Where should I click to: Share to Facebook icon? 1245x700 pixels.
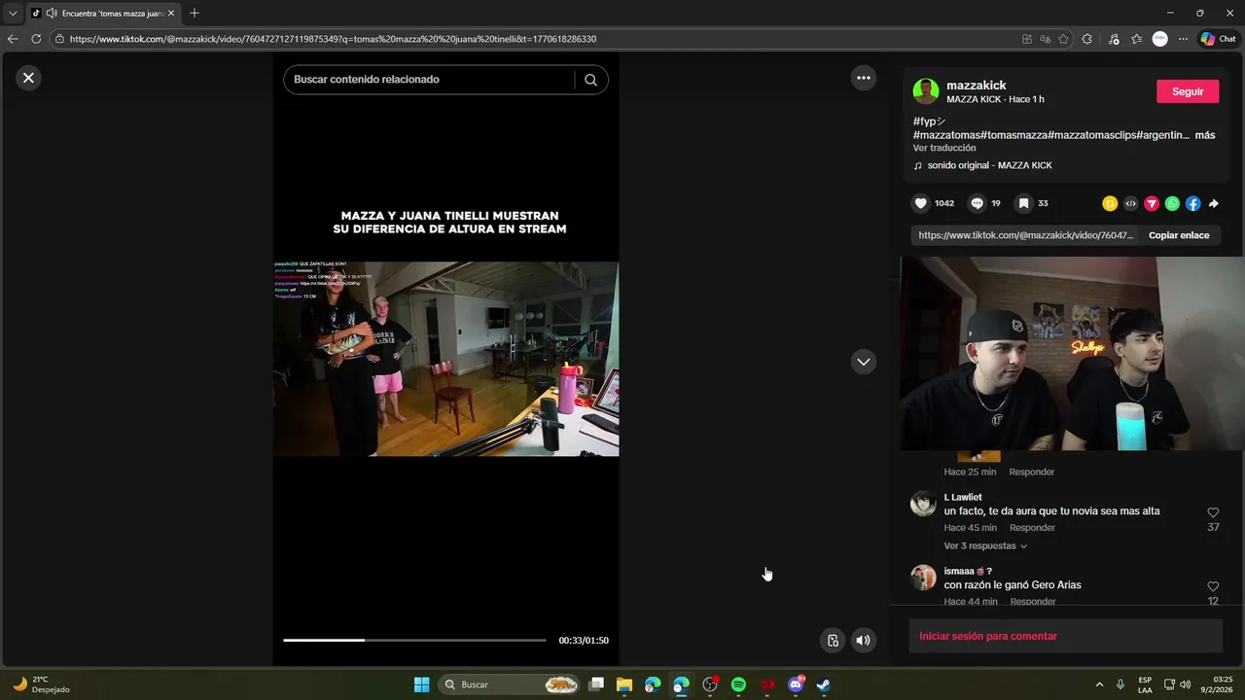pos(1192,203)
